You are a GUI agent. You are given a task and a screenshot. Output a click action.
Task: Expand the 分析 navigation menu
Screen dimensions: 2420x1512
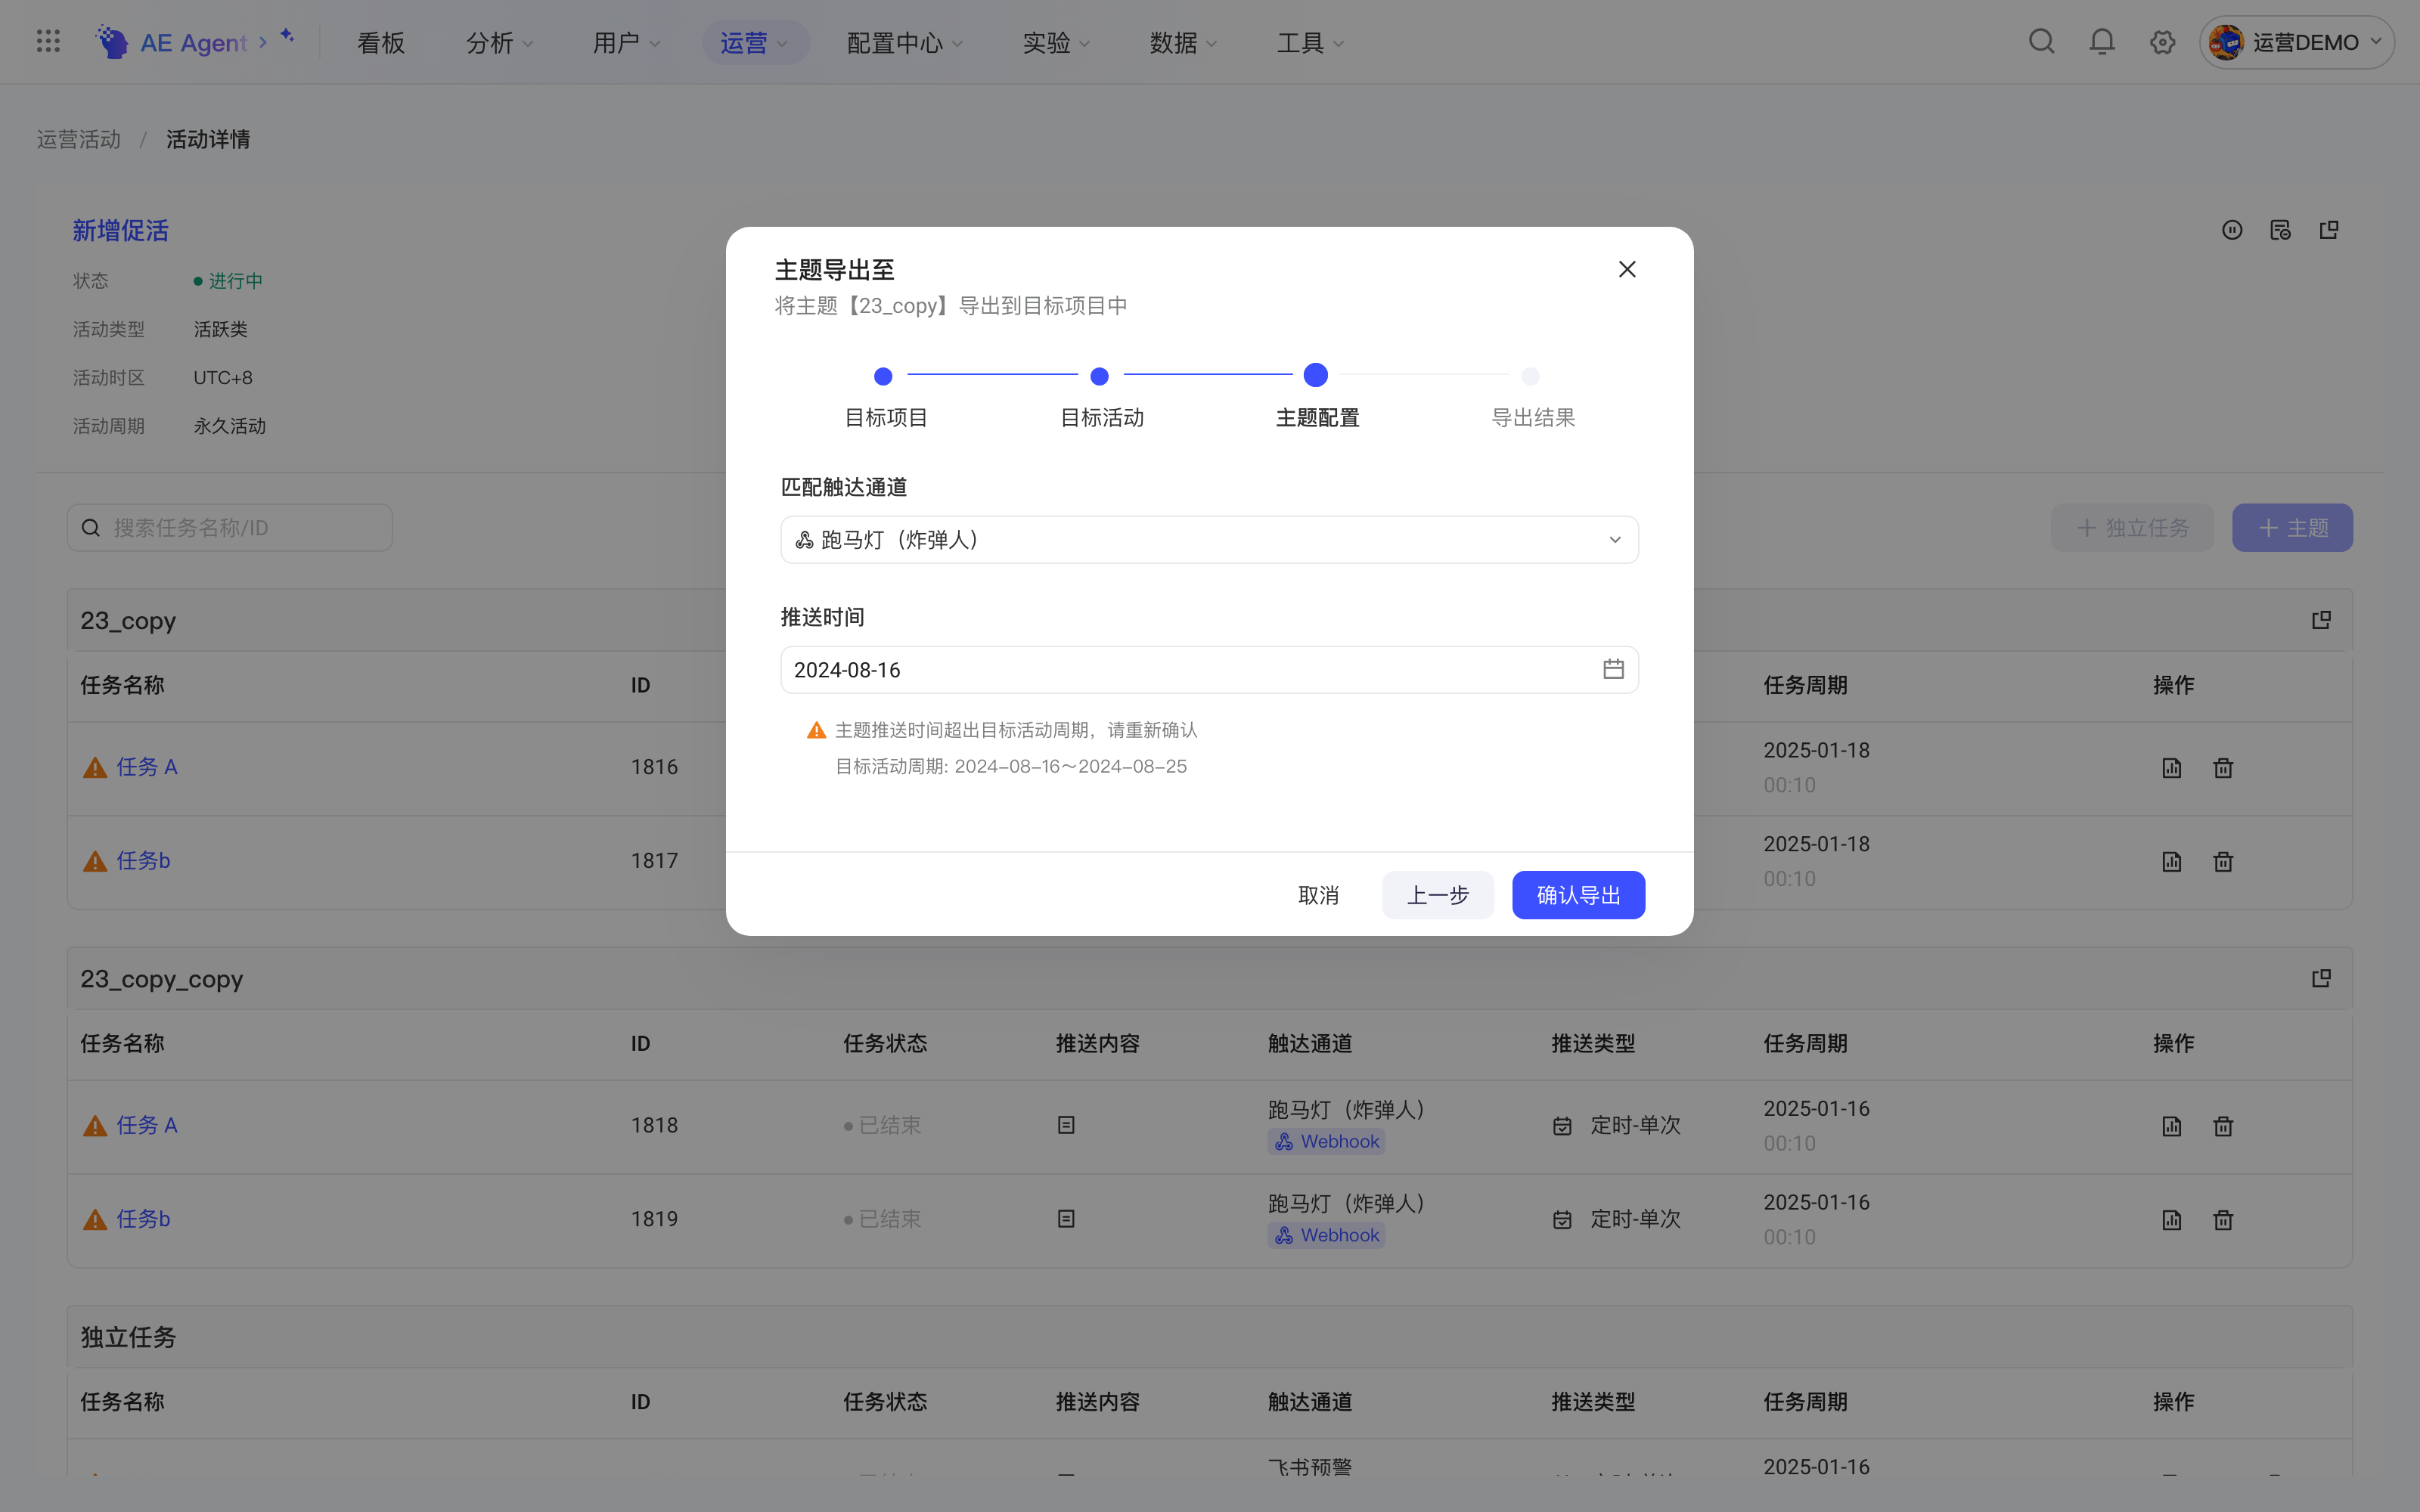pyautogui.click(x=499, y=43)
